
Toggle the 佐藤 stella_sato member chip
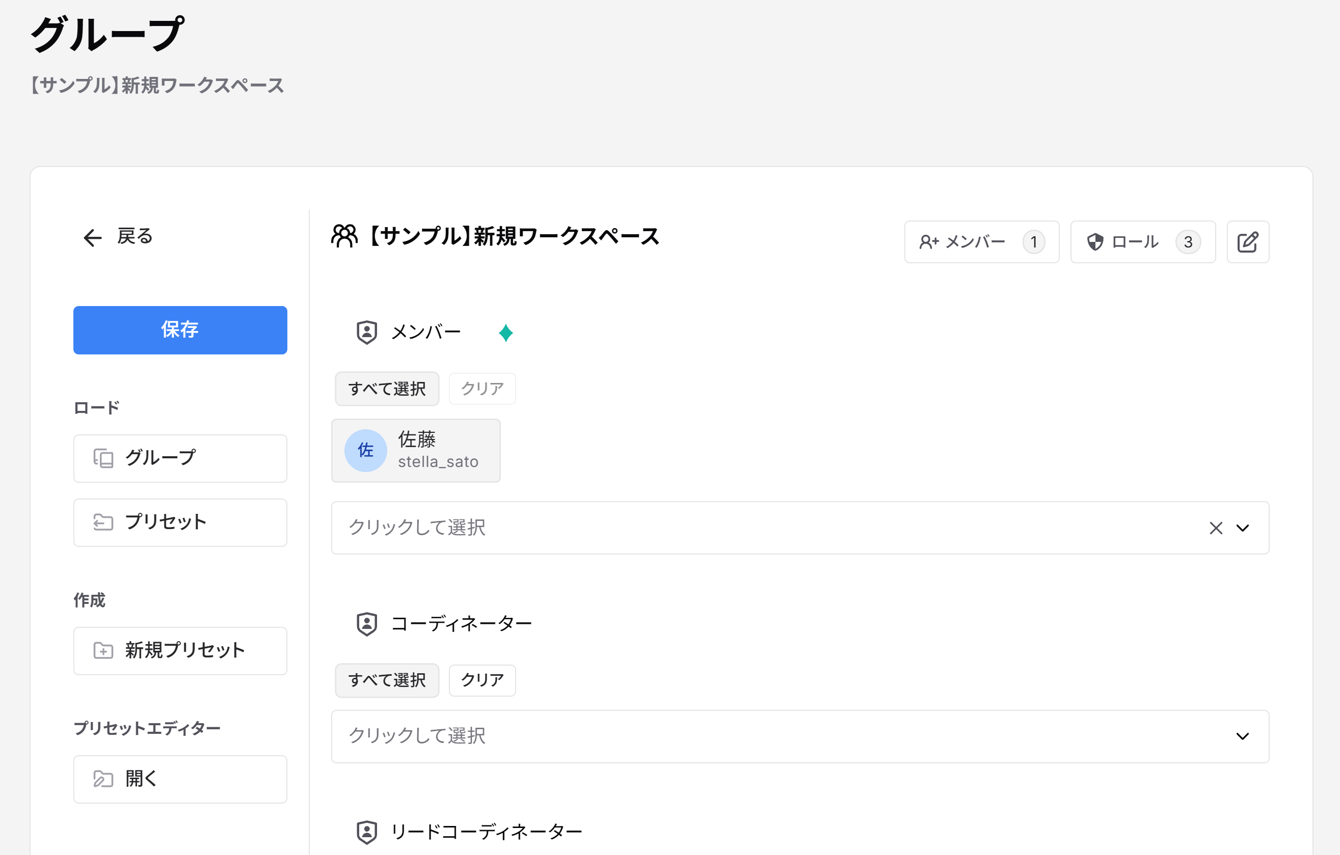click(x=416, y=450)
